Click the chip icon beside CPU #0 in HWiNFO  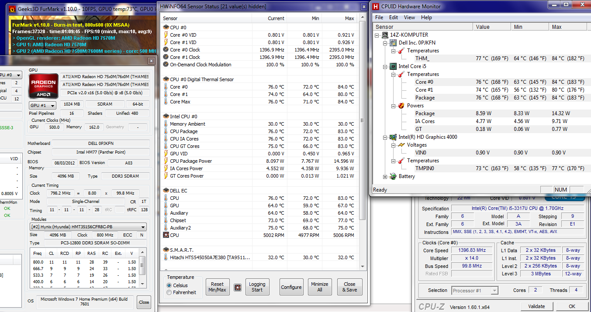(166, 27)
